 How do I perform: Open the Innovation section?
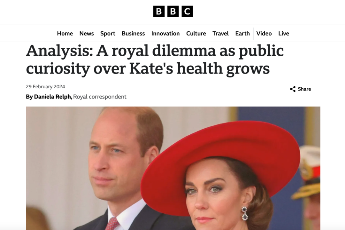click(x=165, y=34)
